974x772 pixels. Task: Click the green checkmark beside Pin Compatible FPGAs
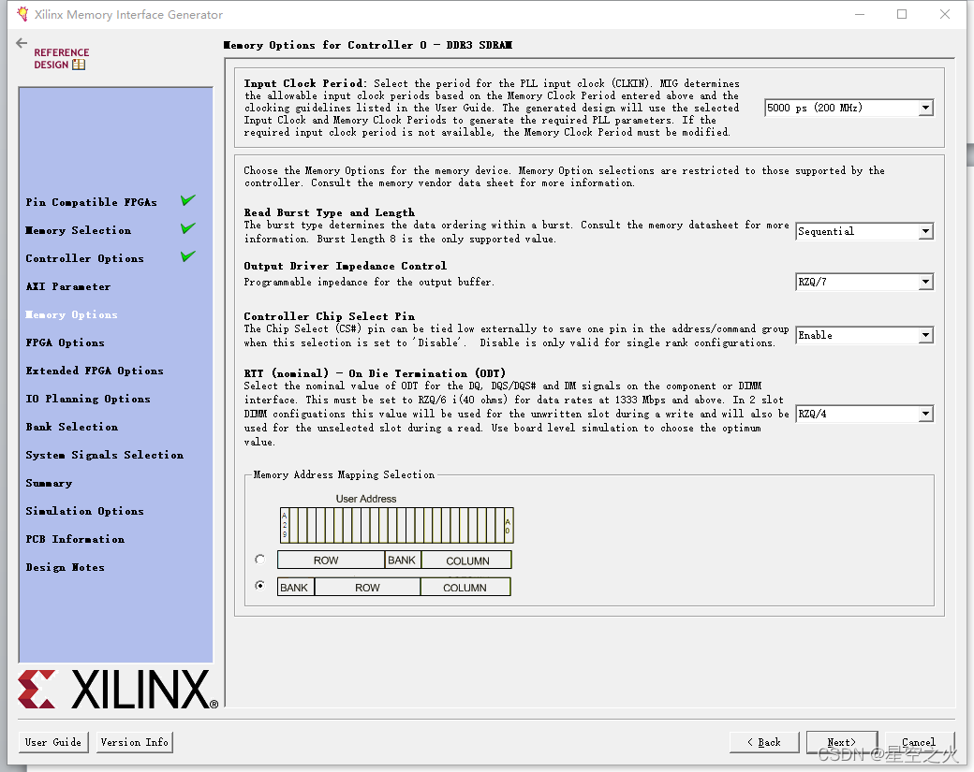188,200
